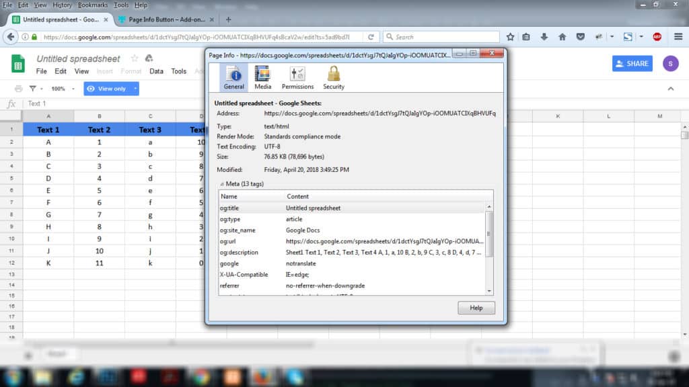Click the meta list scroll down arrow
The width and height of the screenshot is (689, 387).
click(489, 291)
